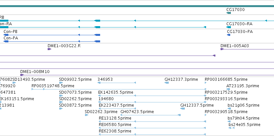Select the SD03872.5prime label
The width and height of the screenshot is (274, 136).
coord(75,105)
